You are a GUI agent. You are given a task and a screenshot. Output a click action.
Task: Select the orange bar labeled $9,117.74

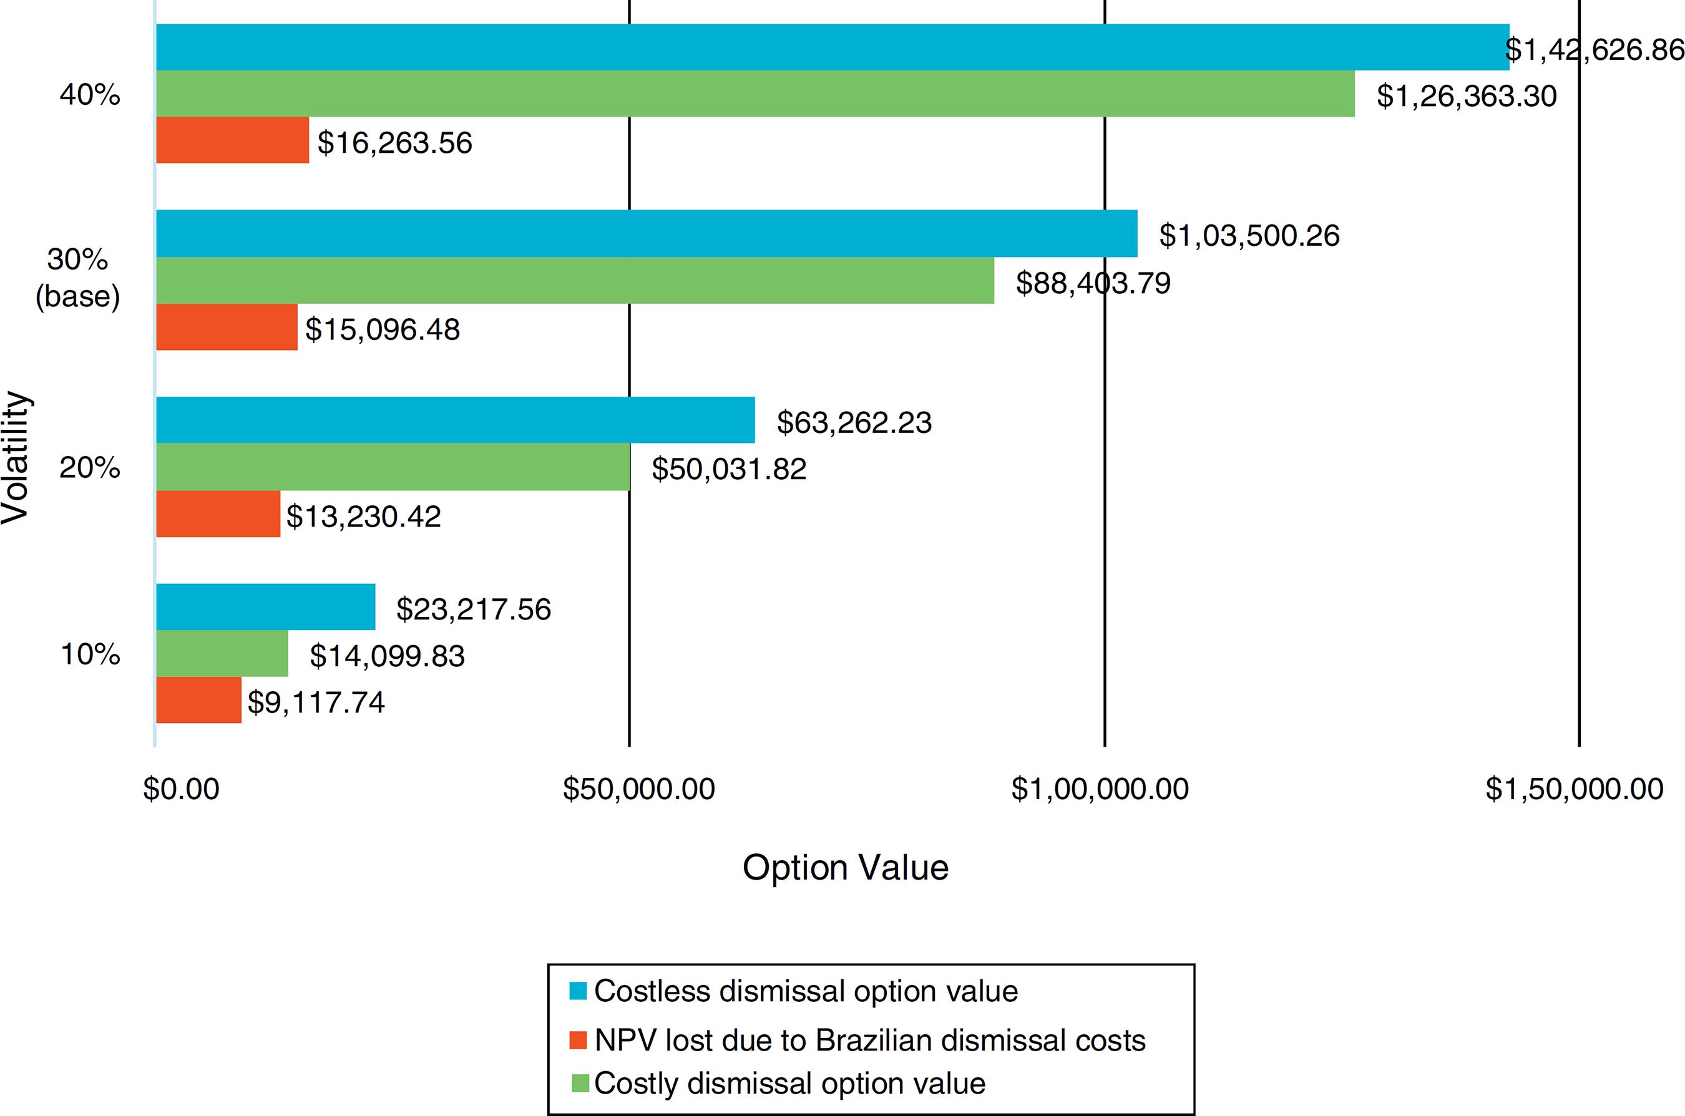coord(198,701)
